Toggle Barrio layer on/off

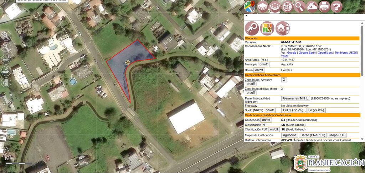point(259,70)
